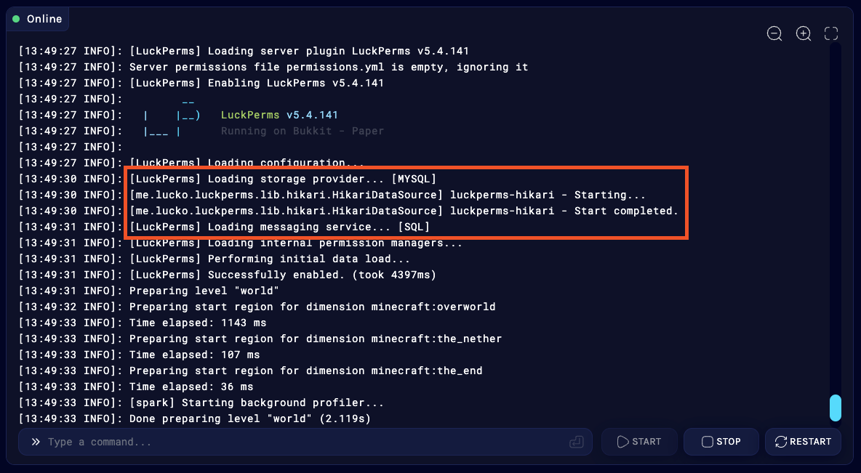The width and height of the screenshot is (861, 473).
Task: Zoom in the console text
Action: (x=803, y=33)
